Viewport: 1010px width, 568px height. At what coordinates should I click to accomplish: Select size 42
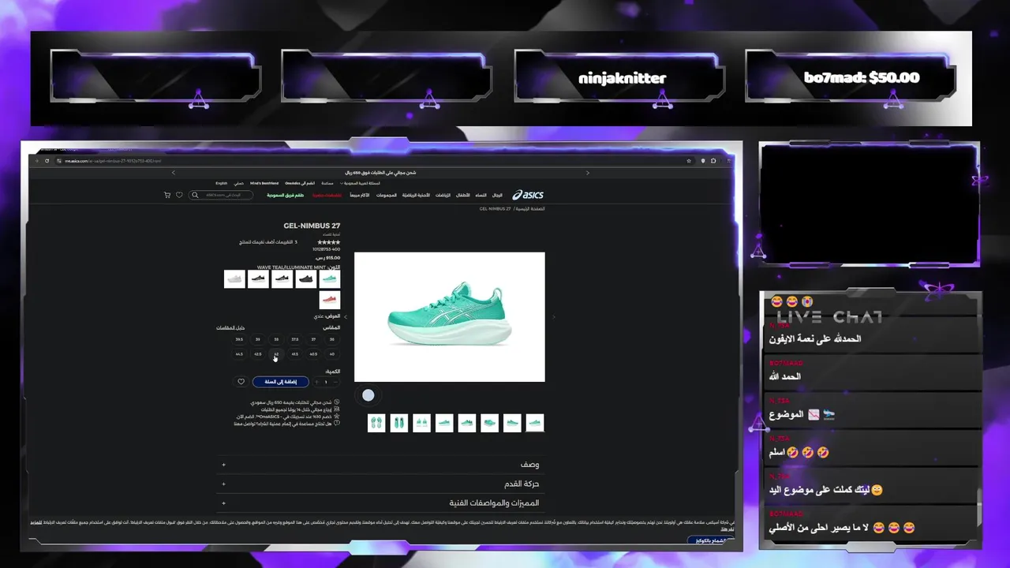coord(276,354)
